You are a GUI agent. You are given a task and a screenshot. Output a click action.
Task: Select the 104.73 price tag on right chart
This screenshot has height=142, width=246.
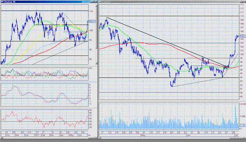pos(243,36)
